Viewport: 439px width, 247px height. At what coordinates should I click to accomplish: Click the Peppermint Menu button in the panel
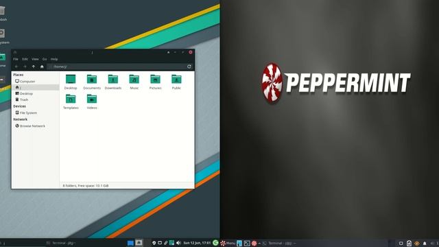click(228, 243)
